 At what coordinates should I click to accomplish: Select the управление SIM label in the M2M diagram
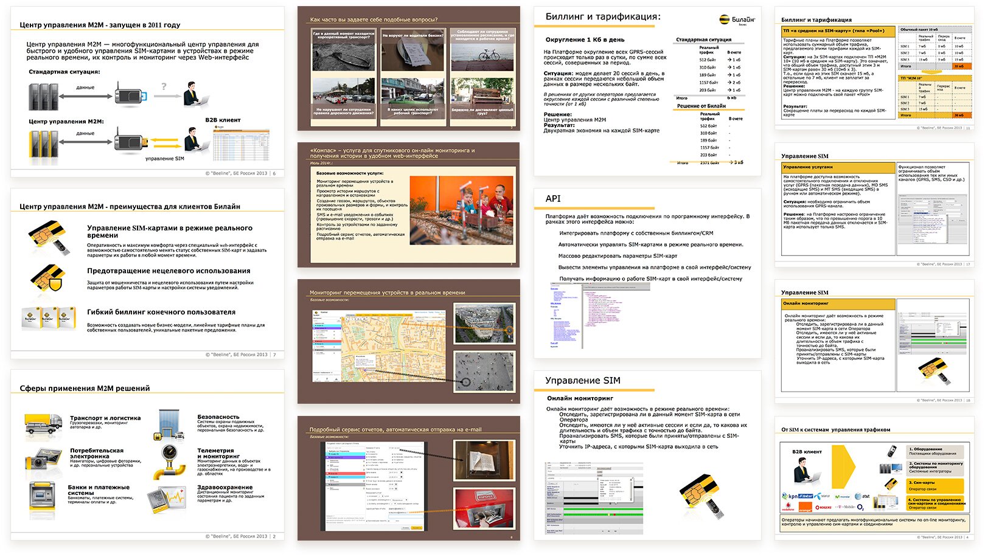click(x=164, y=159)
